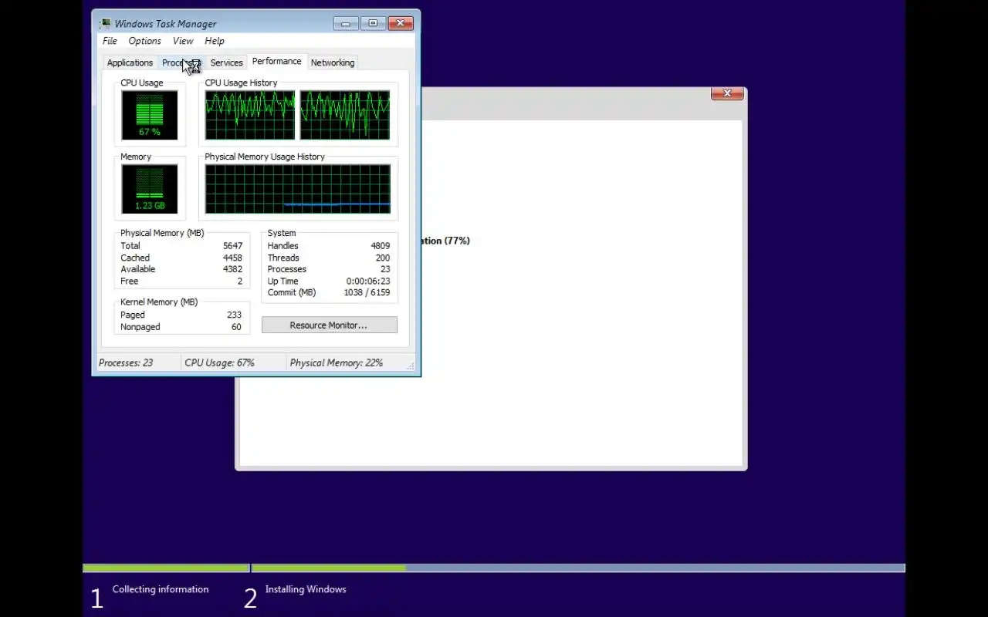Close the Windows setup dialog behind

727,93
